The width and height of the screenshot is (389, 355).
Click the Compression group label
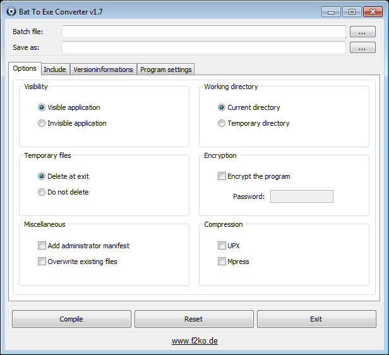click(224, 224)
